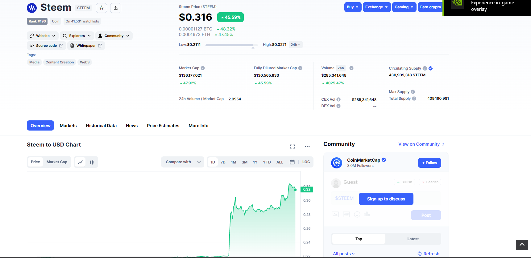Open View on Community link

click(x=421, y=144)
